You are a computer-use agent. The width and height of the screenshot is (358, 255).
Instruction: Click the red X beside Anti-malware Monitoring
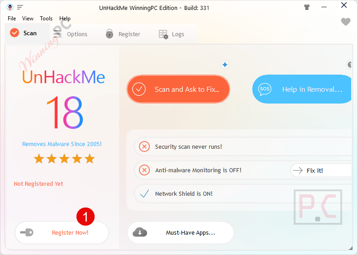point(144,170)
